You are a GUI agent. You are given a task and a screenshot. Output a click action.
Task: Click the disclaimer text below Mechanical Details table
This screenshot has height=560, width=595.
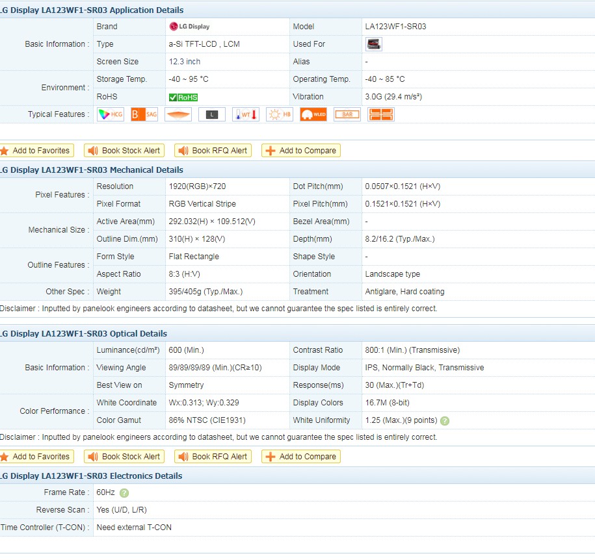coord(218,309)
